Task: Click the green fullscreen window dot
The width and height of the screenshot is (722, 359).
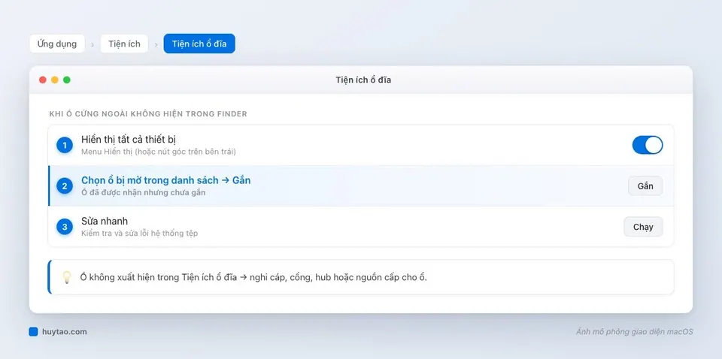Action: pyautogui.click(x=67, y=80)
